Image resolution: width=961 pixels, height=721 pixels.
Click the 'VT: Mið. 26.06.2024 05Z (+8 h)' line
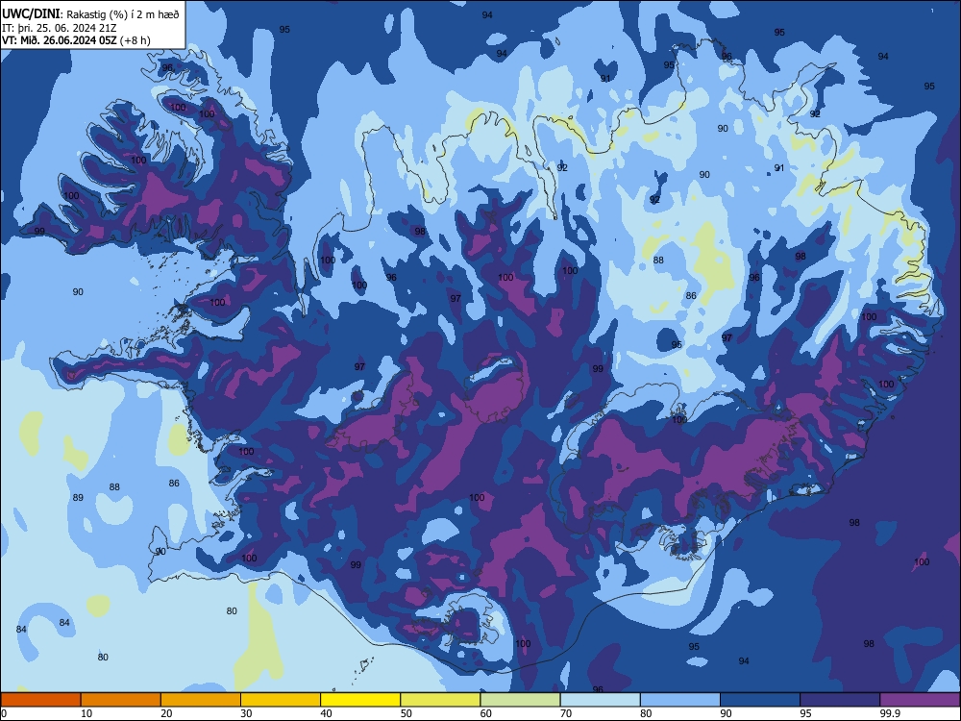tap(76, 40)
